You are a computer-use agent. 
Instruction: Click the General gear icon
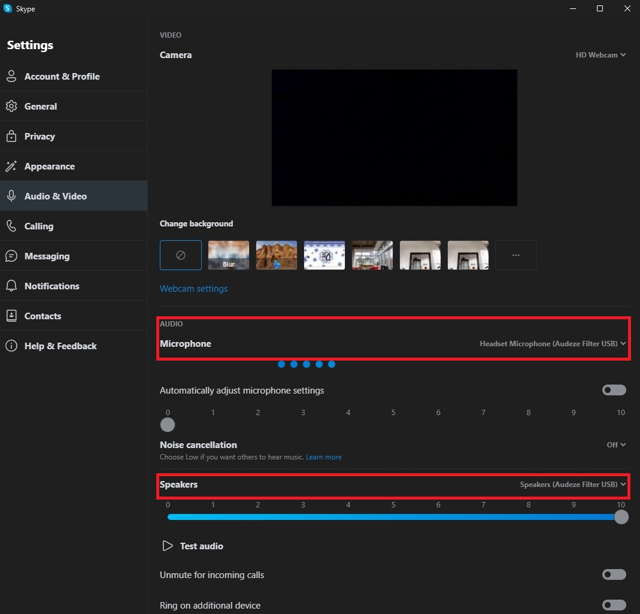tap(11, 106)
